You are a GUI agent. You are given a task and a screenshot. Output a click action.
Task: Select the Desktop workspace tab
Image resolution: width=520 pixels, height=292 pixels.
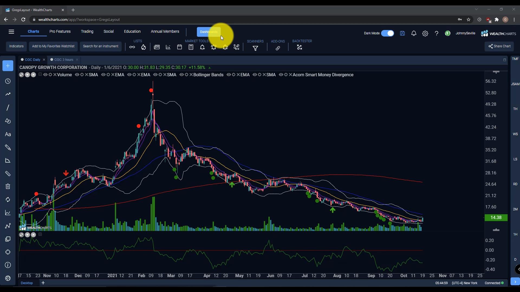tap(27, 283)
